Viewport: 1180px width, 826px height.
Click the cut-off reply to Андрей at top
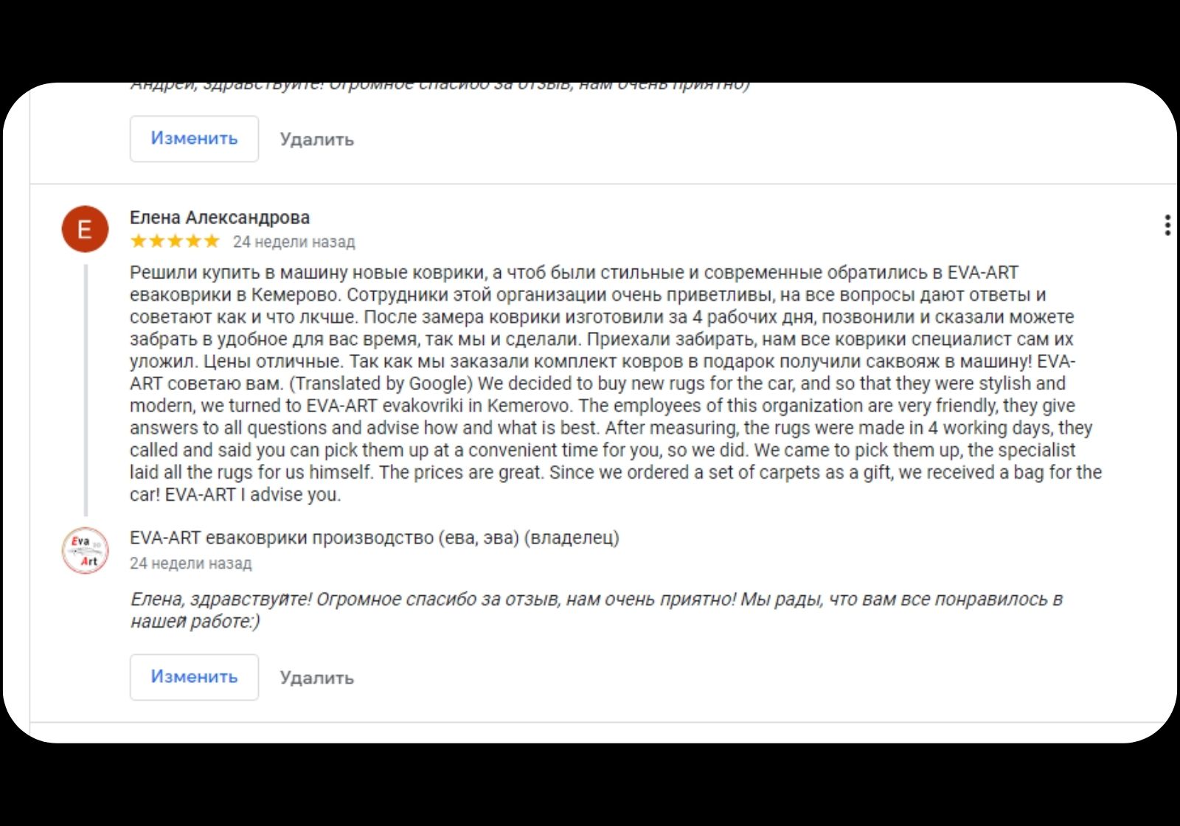click(x=440, y=86)
